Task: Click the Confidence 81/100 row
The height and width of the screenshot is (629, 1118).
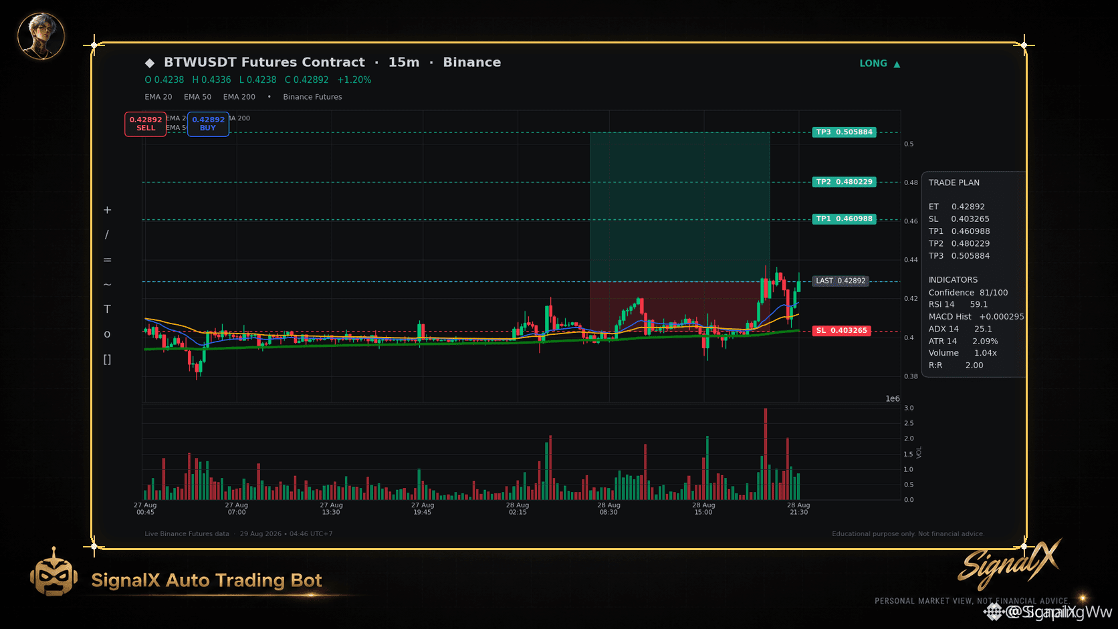Action: 968,293
